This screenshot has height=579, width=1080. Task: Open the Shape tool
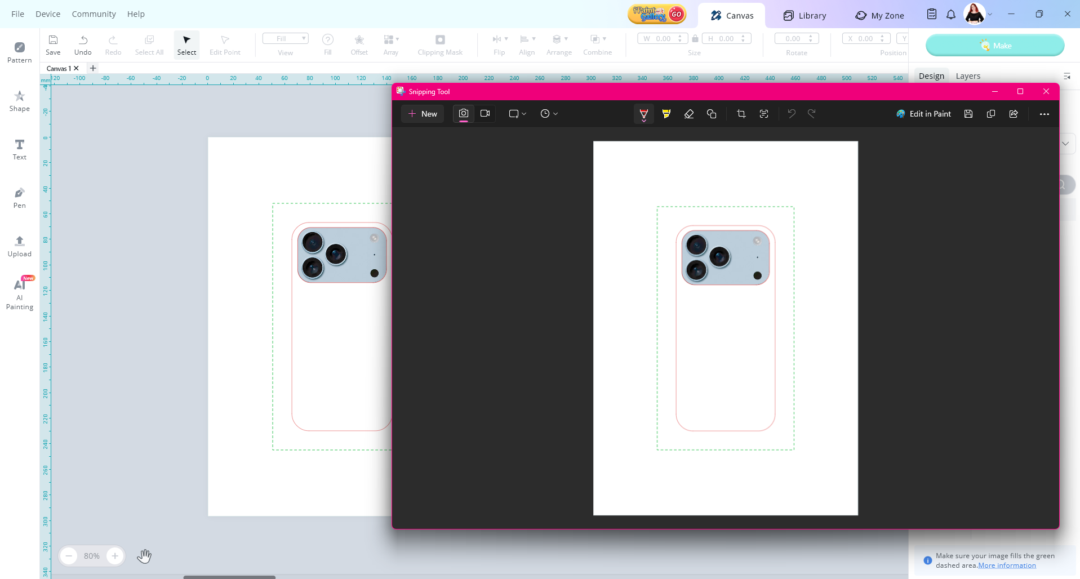[x=19, y=101]
